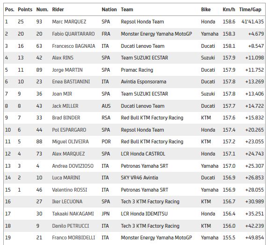The height and width of the screenshot is (245, 268).
Task: Select the Rider column header
Action: click(x=58, y=9)
